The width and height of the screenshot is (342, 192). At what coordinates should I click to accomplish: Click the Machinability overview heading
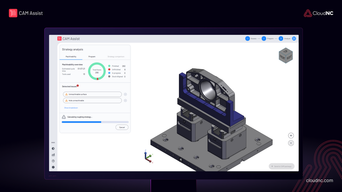(72, 64)
